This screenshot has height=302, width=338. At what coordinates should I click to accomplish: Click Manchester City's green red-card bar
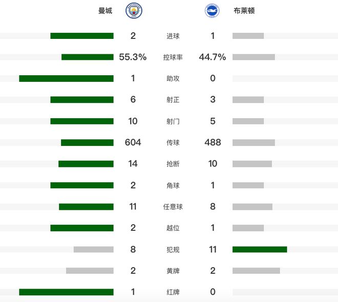pyautogui.click(x=66, y=292)
